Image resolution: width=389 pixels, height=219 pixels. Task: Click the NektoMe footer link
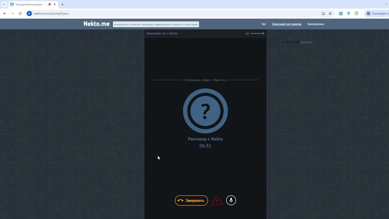[306, 42]
